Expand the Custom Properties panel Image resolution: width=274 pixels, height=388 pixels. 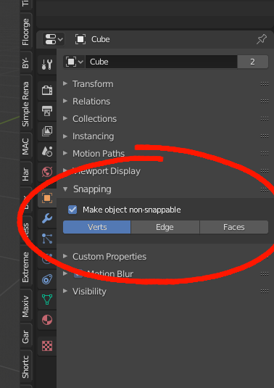point(105,256)
